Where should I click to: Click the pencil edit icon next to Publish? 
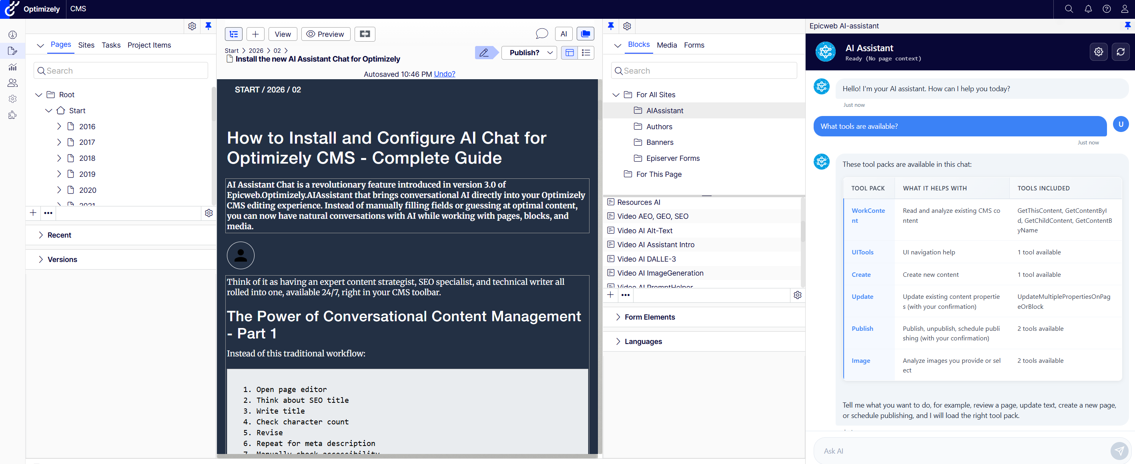[x=485, y=52]
